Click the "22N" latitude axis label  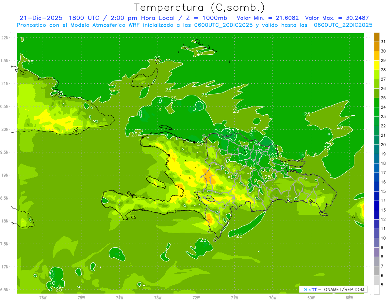tap(6, 38)
